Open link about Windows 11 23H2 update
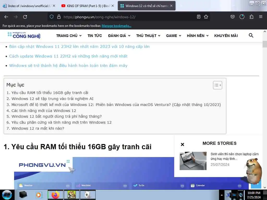The image size is (267, 200). pos(79,46)
